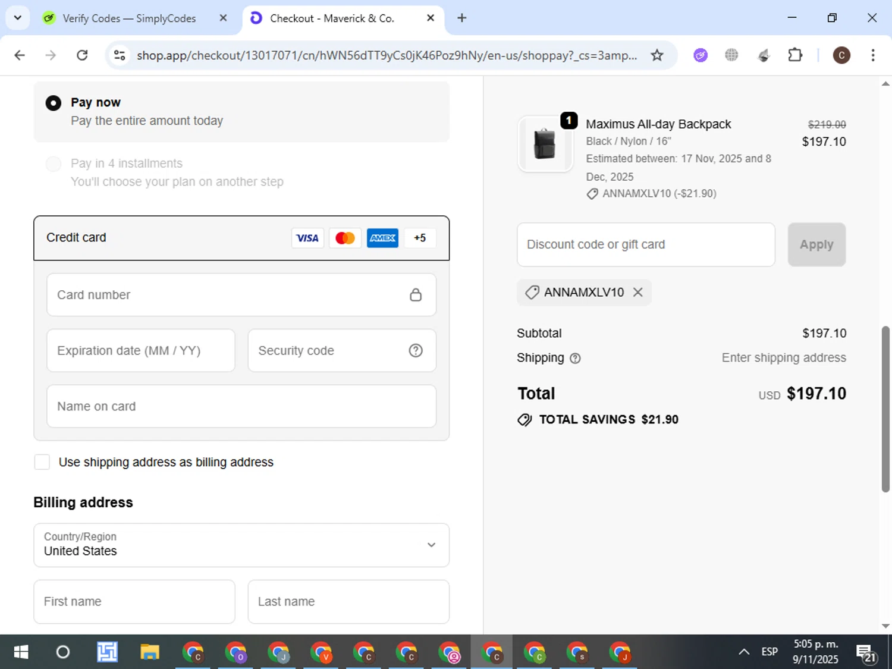Open File Explorer from the taskbar

coord(150,652)
